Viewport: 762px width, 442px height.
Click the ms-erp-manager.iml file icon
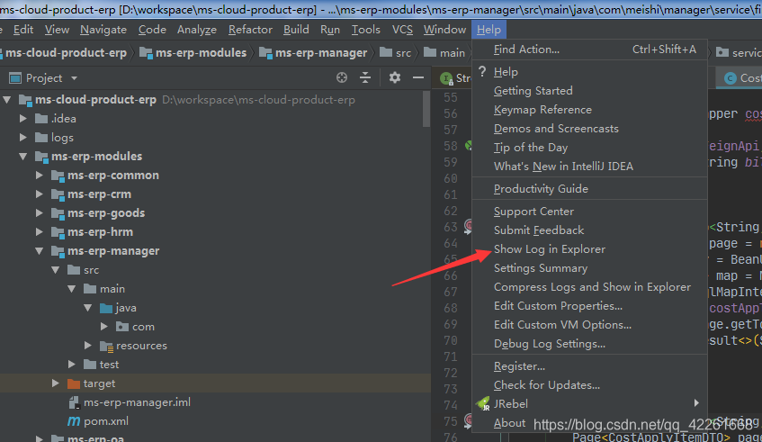click(x=74, y=402)
